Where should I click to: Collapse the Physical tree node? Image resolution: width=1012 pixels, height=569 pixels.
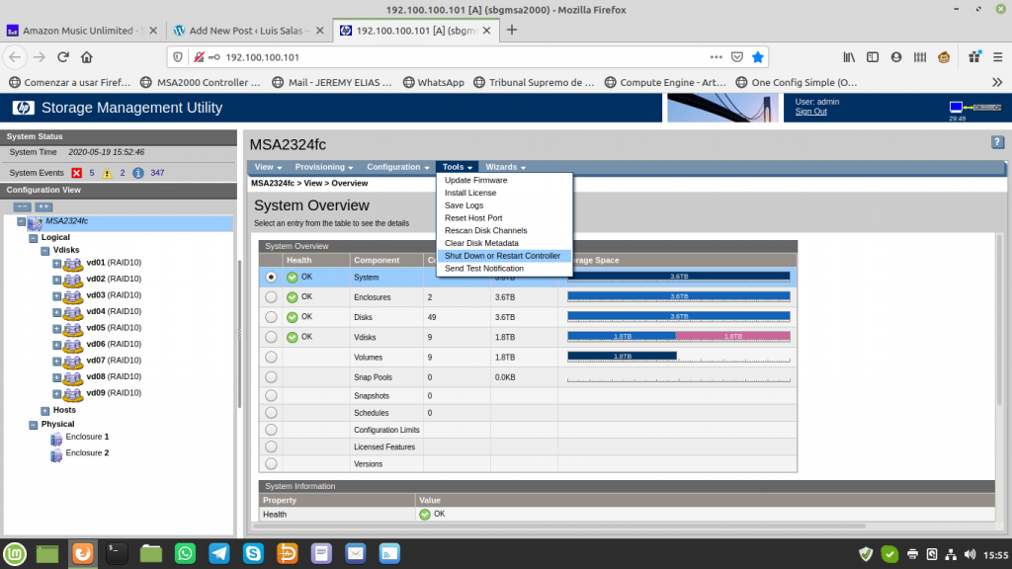33,425
